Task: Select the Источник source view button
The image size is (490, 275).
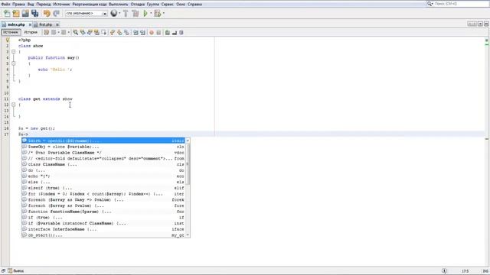Action: (11, 32)
